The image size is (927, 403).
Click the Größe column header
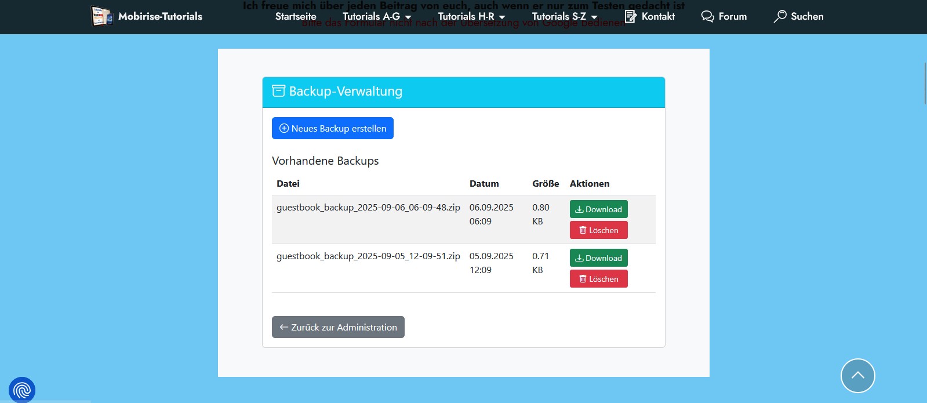pos(546,183)
